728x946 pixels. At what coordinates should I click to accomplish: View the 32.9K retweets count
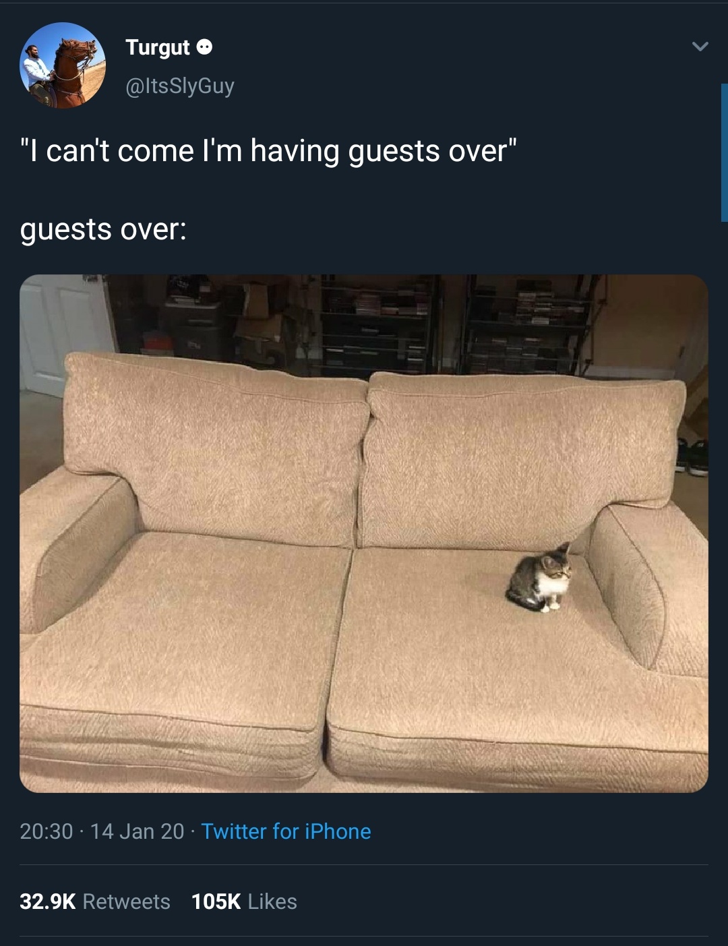pyautogui.click(x=48, y=901)
